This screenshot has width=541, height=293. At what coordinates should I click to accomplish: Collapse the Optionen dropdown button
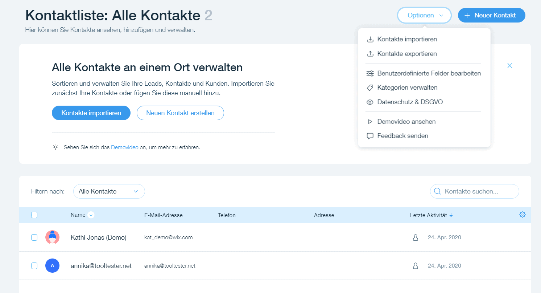[x=424, y=15]
